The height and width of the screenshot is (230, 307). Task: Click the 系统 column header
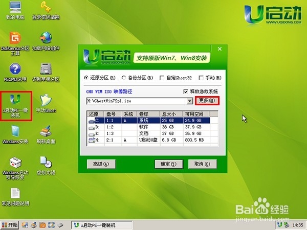coord(129,114)
